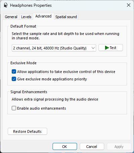Close the Headphones Properties dialog
The image size is (134, 153).
click(129, 5)
